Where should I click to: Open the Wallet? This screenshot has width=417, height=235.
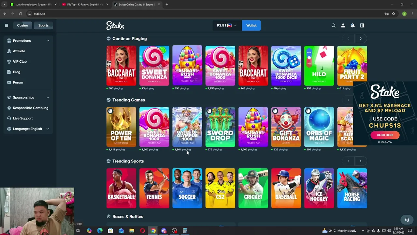click(251, 25)
